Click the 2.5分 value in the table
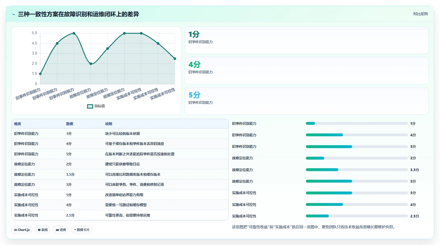440x245 pixels. pos(70,215)
